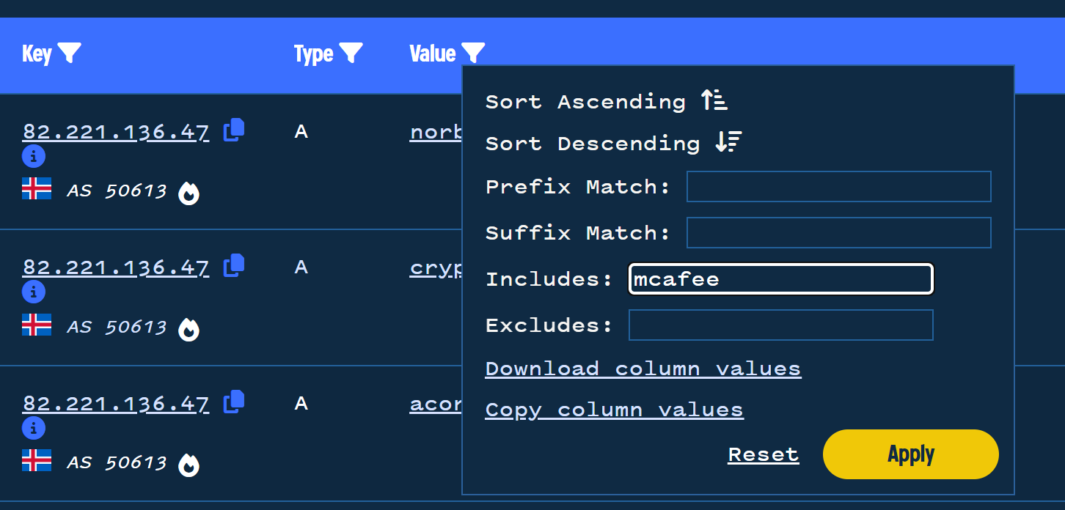The image size is (1065, 510).
Task: Click the Sort Ascending arrow icon
Action: click(714, 100)
